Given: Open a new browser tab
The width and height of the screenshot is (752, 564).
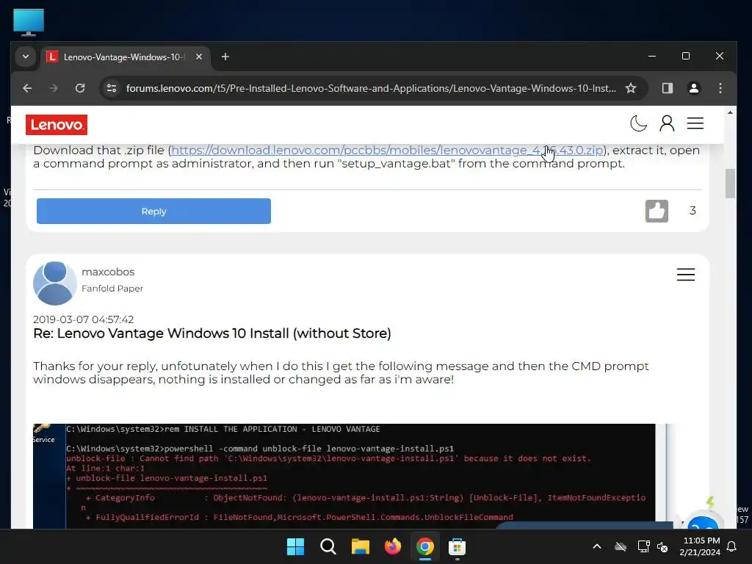Looking at the screenshot, I should [225, 57].
